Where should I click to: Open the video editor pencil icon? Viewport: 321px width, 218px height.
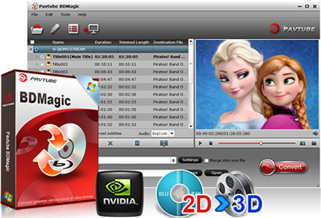[x=55, y=29]
